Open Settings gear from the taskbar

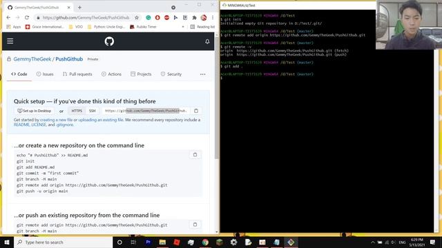[233, 242]
